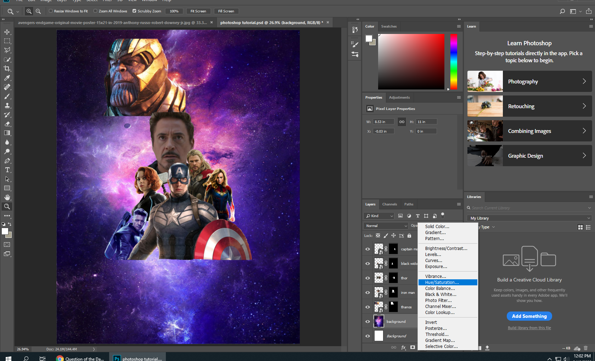Select the Rectangle shape tool
This screenshot has height=361, width=595.
[x=7, y=188]
